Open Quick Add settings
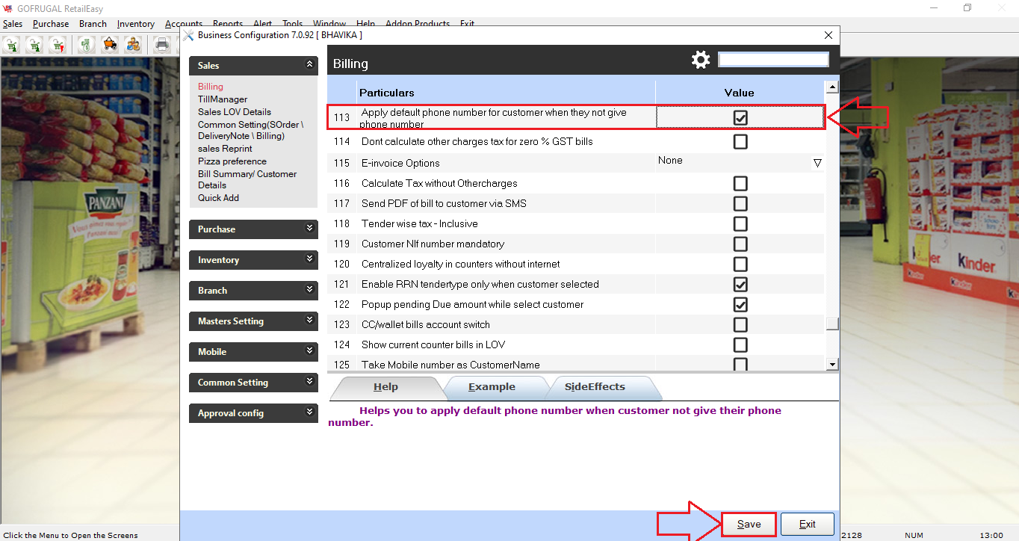The width and height of the screenshot is (1019, 541). (x=218, y=198)
